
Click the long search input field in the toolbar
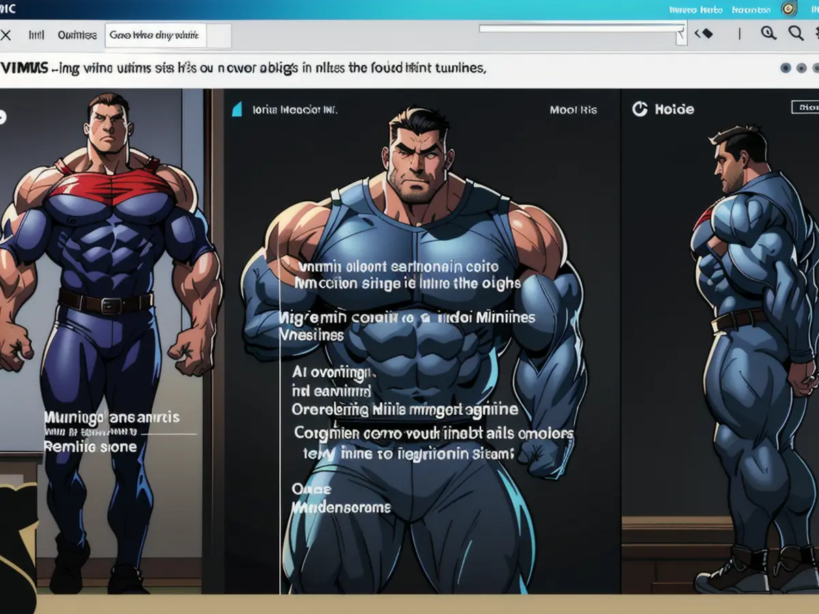pos(580,29)
